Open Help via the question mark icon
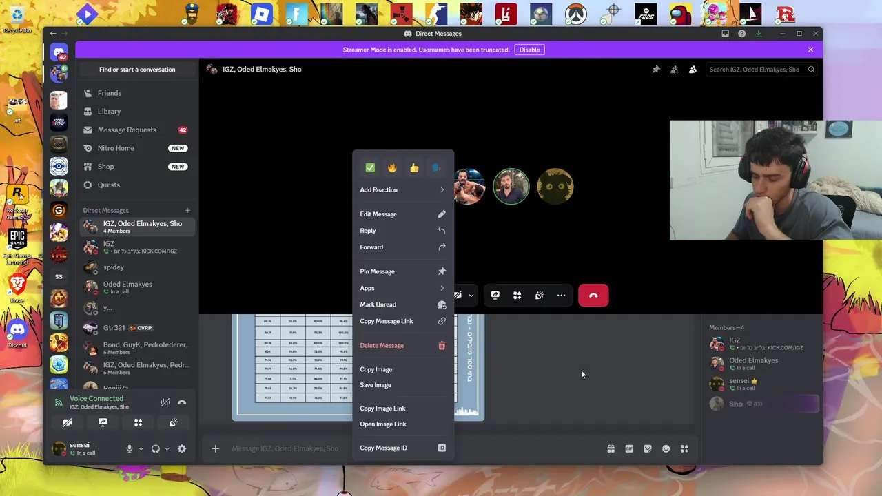Viewport: 882px width, 496px height. [x=741, y=34]
